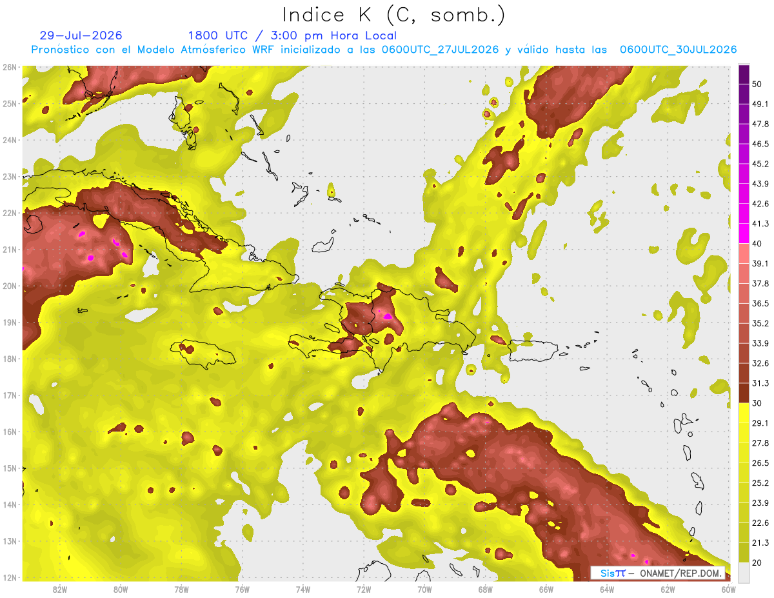
Task: Click the "41.3" legend value
Action: (x=761, y=224)
